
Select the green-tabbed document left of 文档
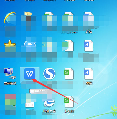pos(69,18)
